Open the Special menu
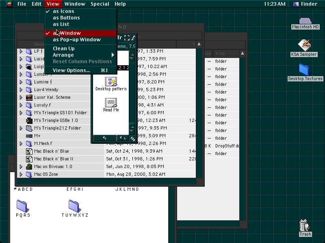 pyautogui.click(x=100, y=4)
